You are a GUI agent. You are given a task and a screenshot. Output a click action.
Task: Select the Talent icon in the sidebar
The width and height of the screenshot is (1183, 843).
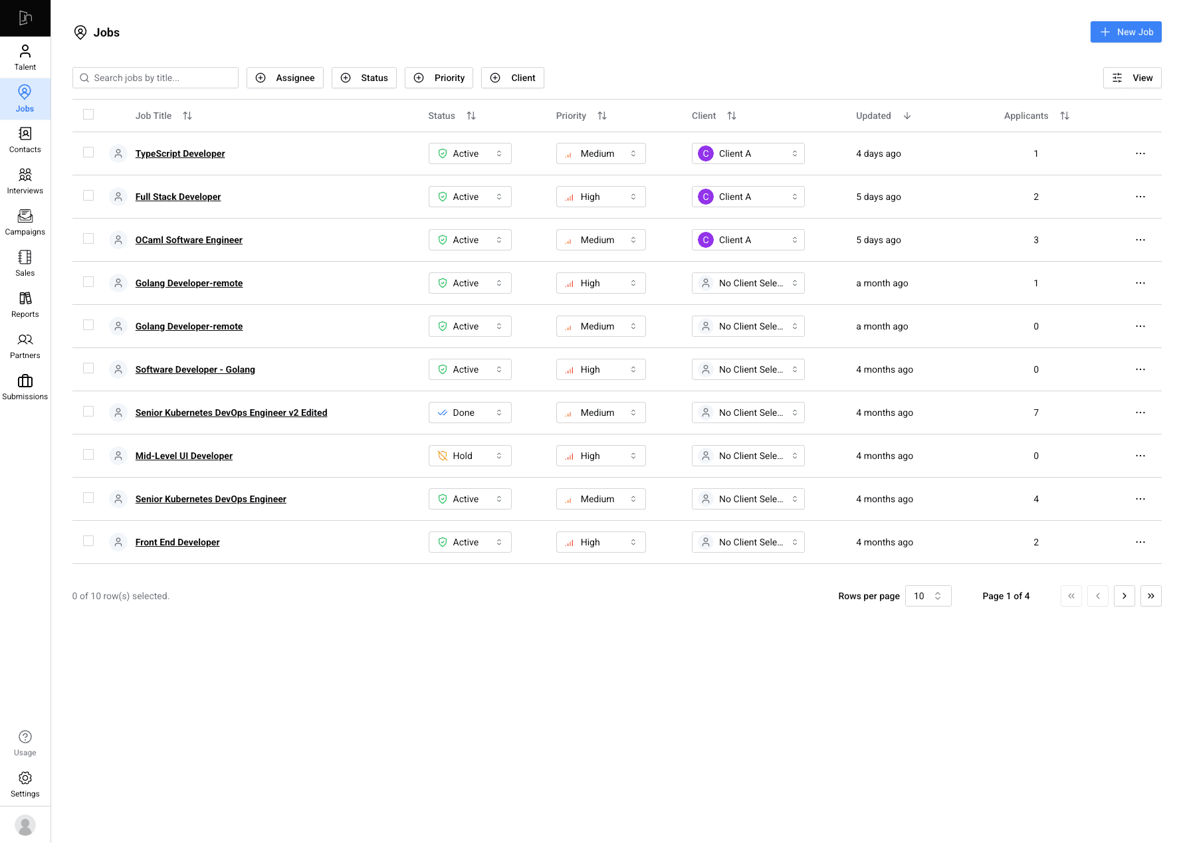coord(25,56)
